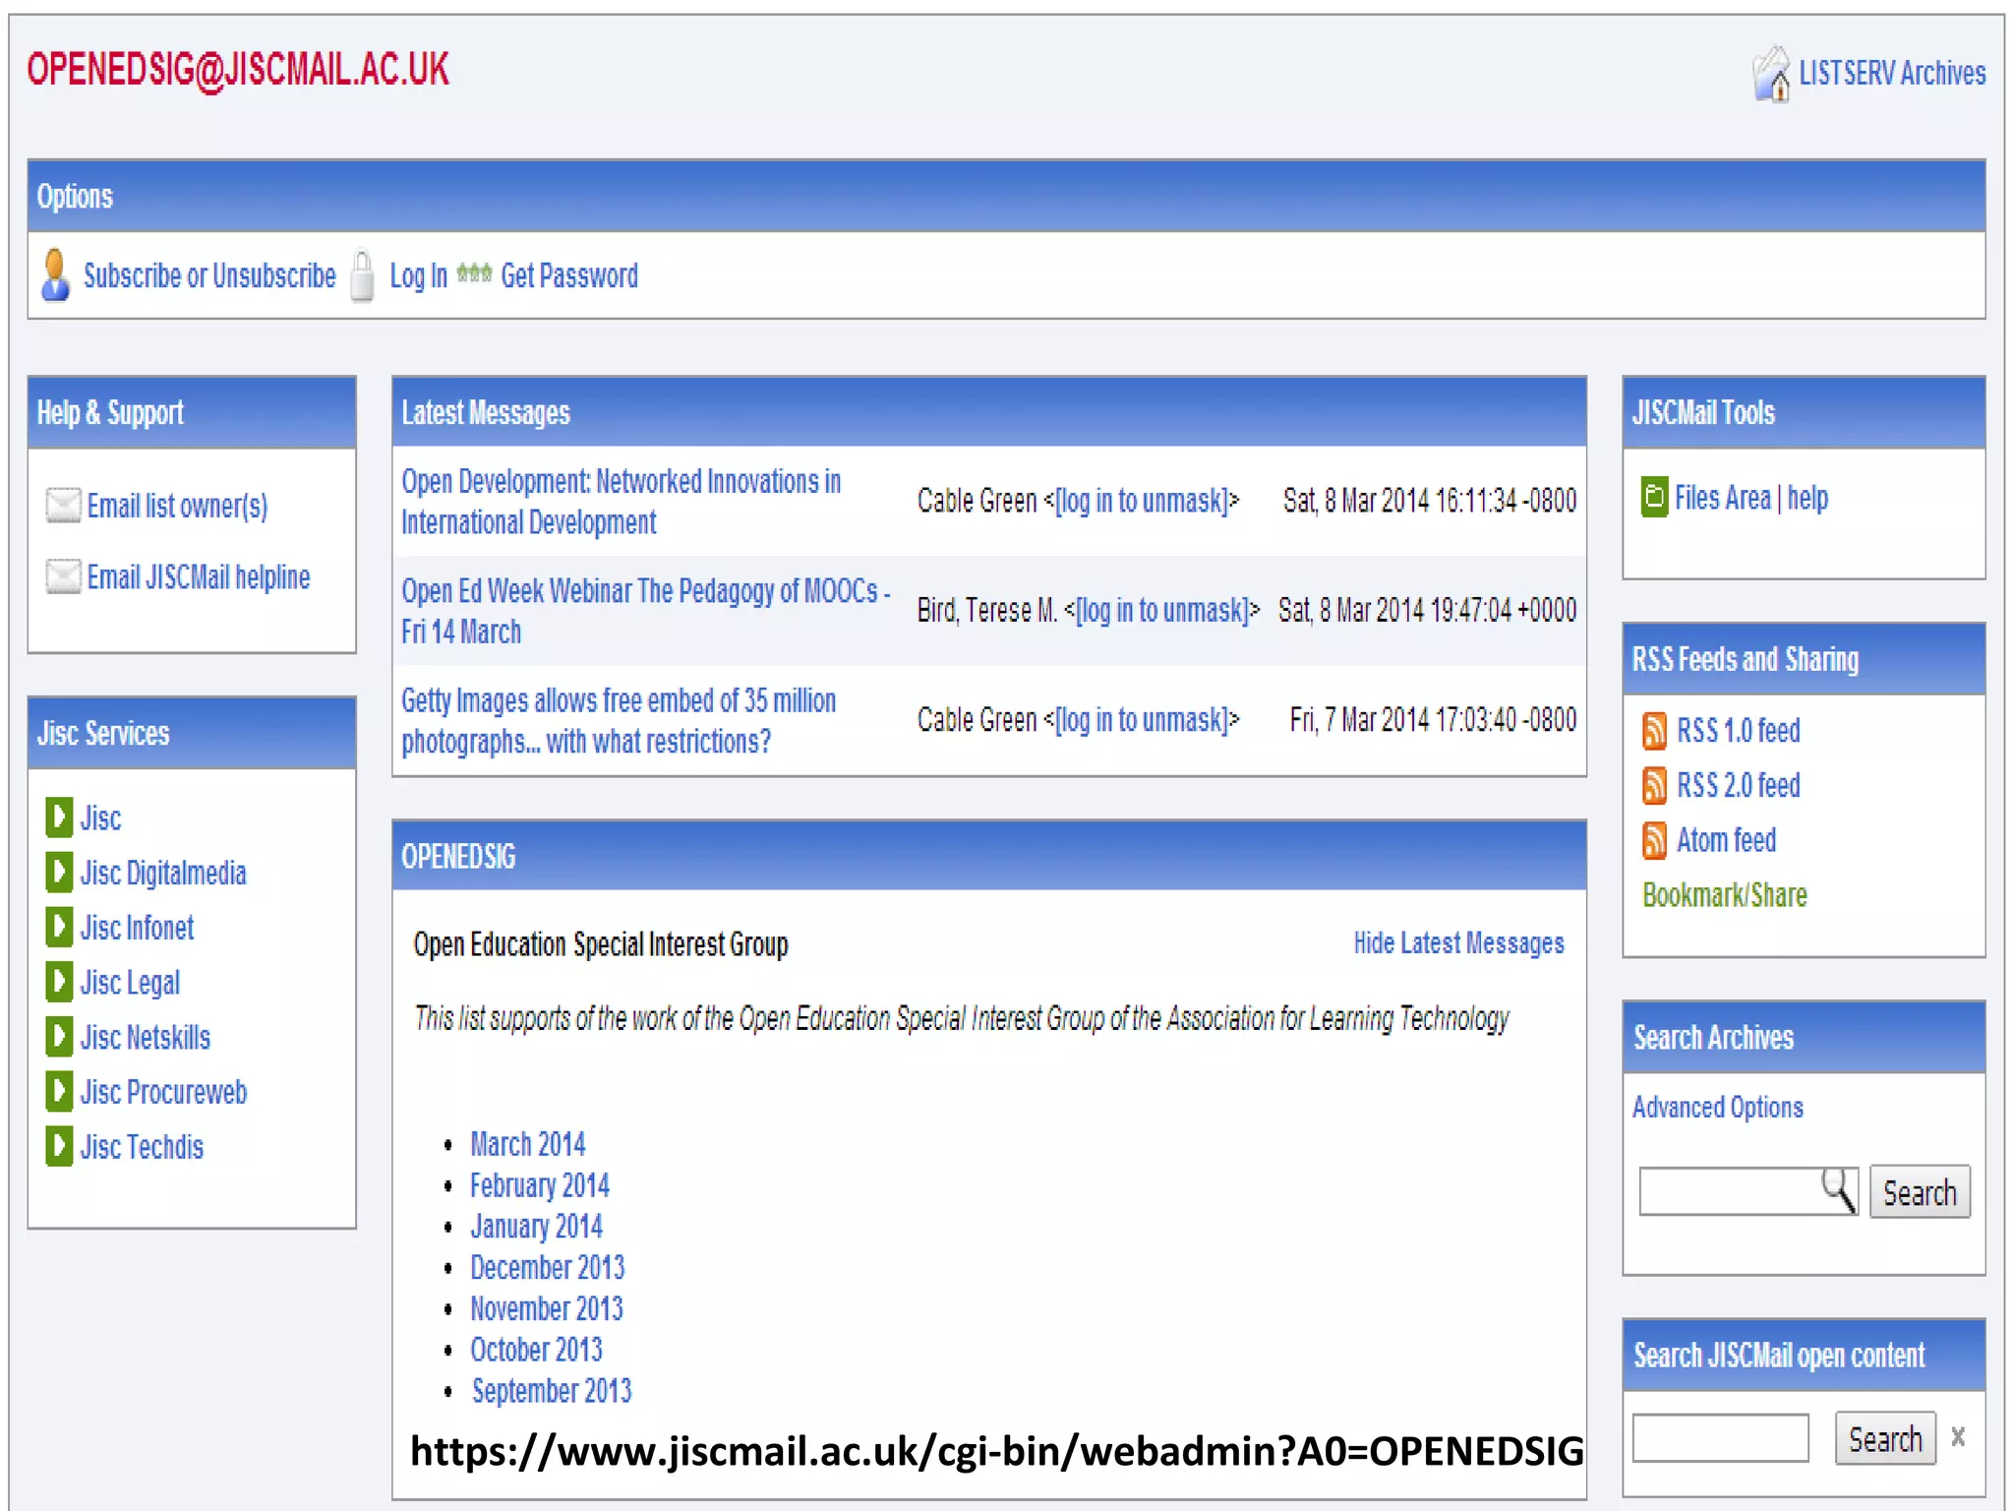This screenshot has height=1511, width=2014.
Task: Click the green arrow icon next to Jisc Legal
Action: [x=59, y=982]
